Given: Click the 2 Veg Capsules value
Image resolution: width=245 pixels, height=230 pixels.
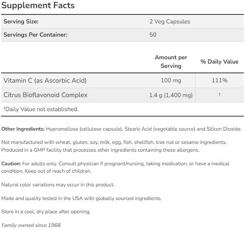Looking at the screenshot, I should 170,21.
